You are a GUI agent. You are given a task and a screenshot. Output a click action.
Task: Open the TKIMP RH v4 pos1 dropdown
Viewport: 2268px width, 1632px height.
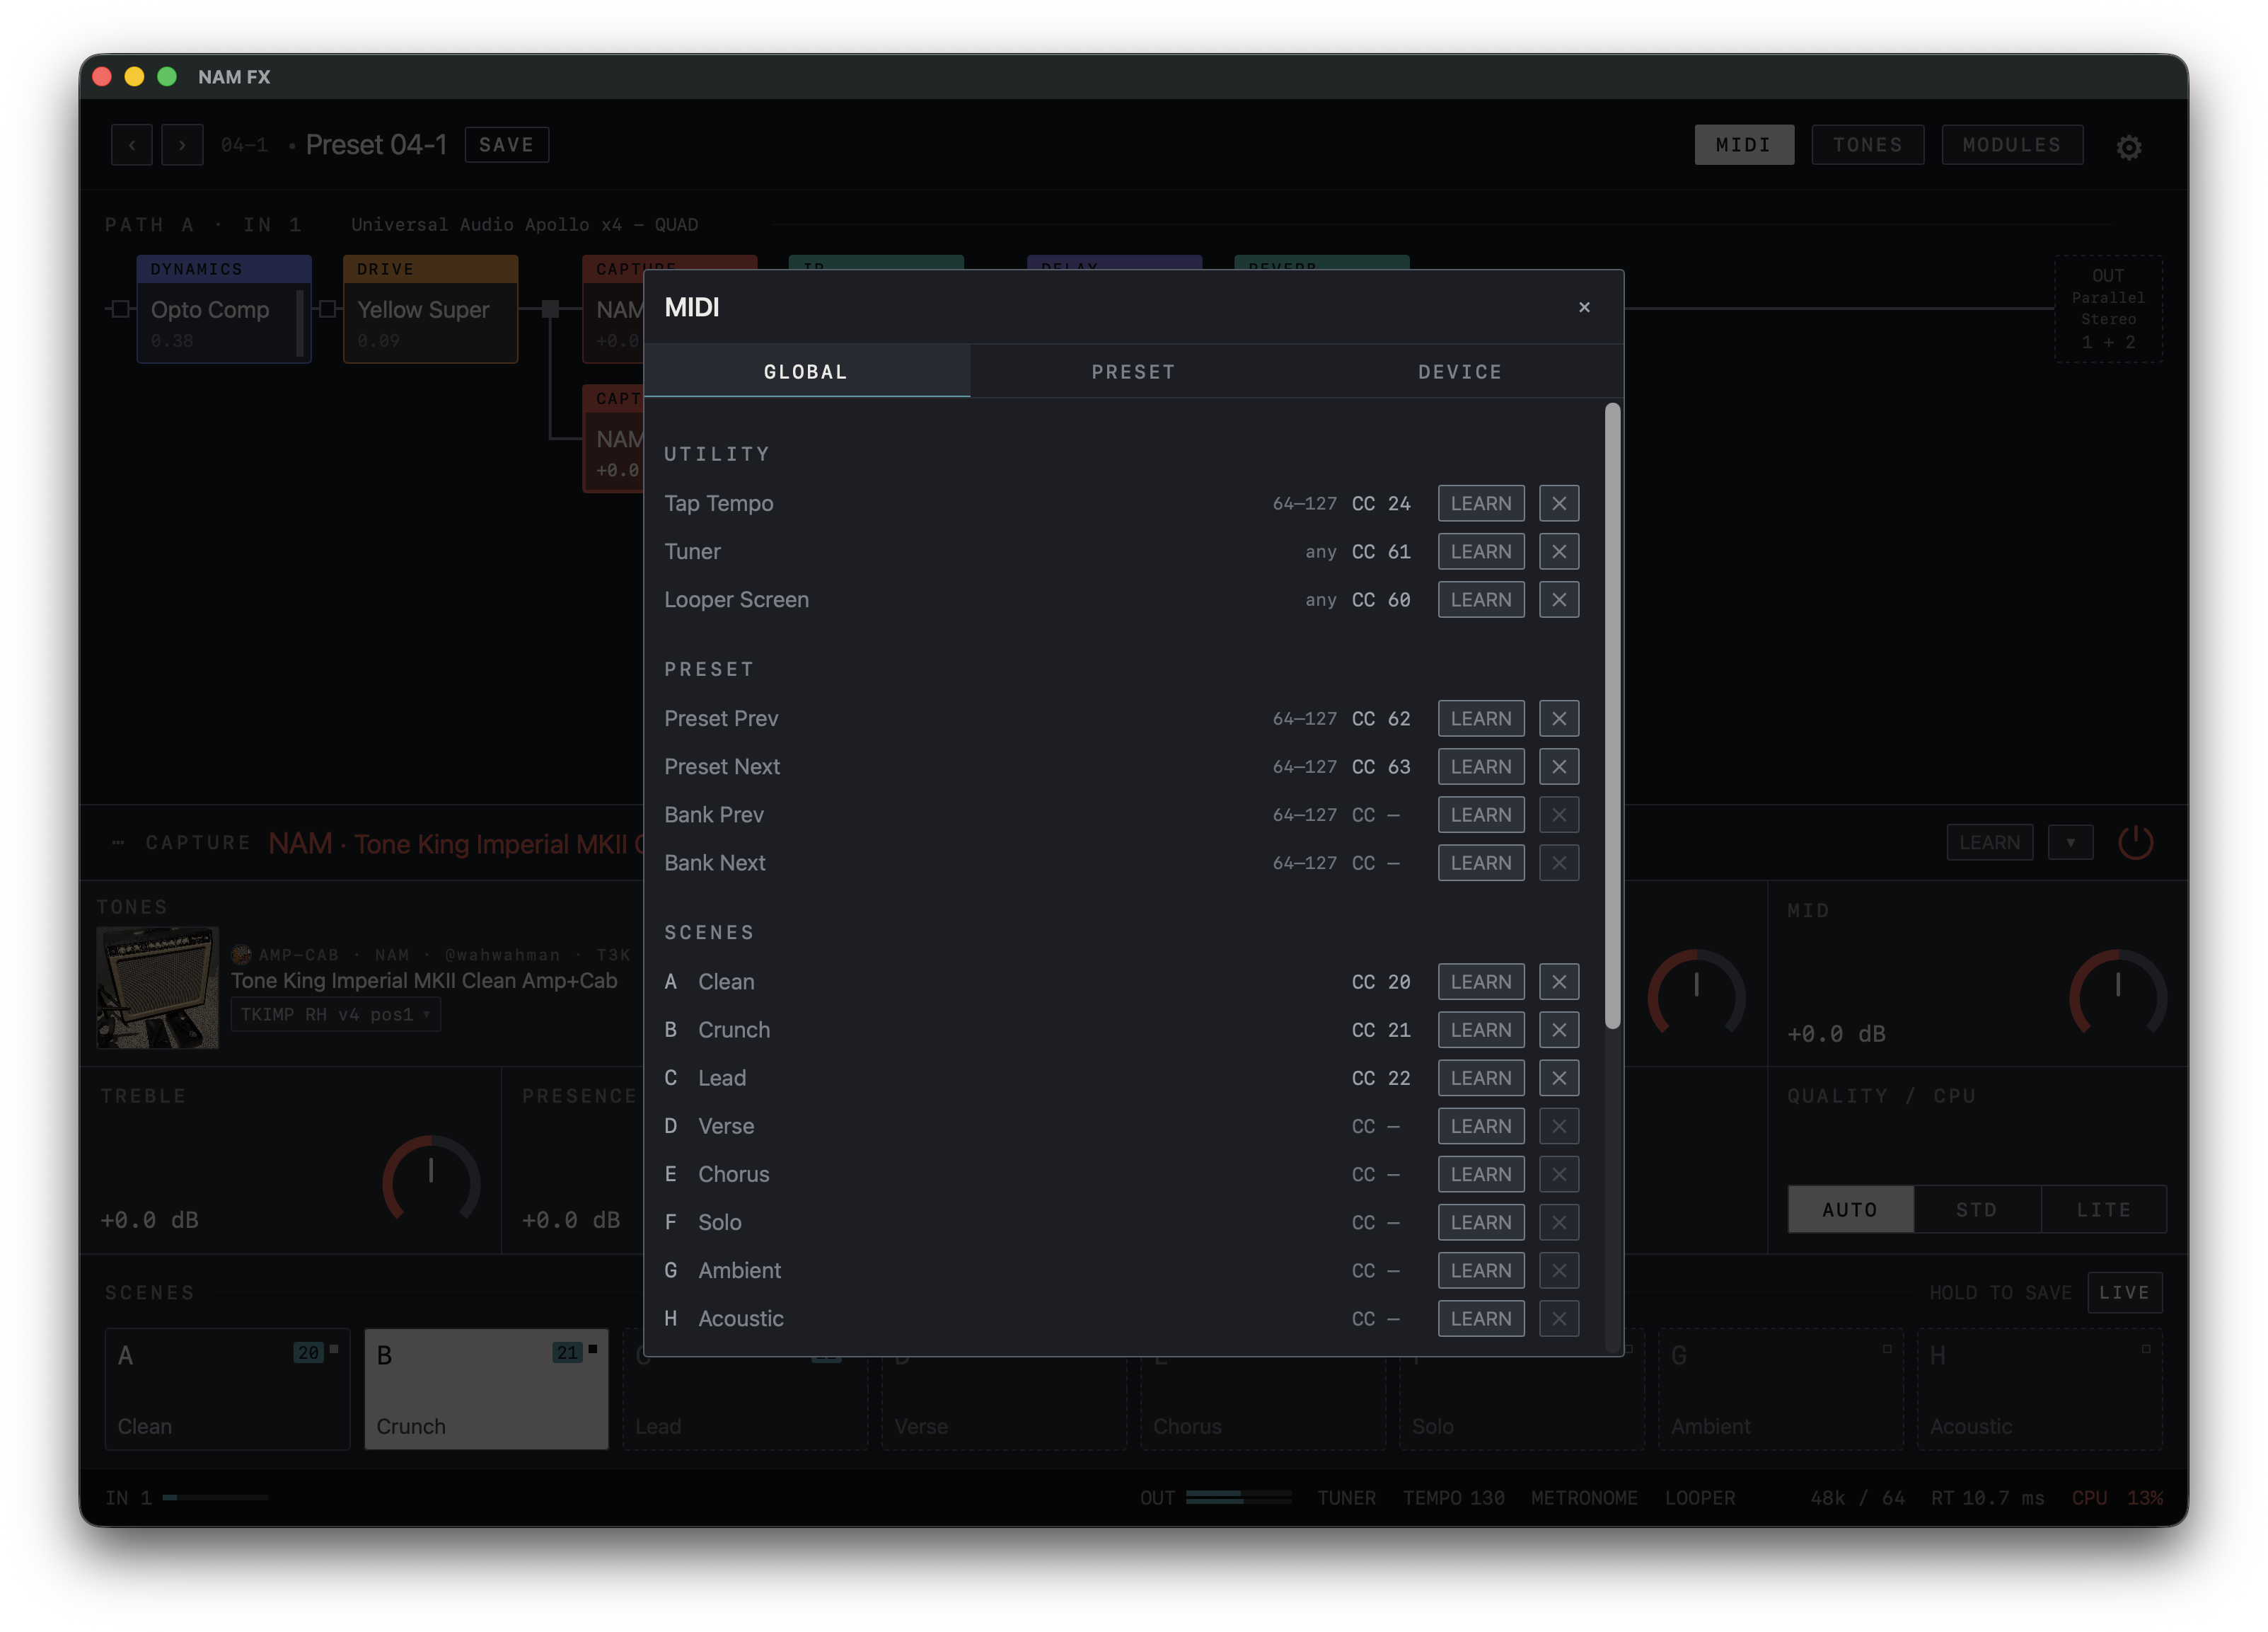click(336, 1015)
